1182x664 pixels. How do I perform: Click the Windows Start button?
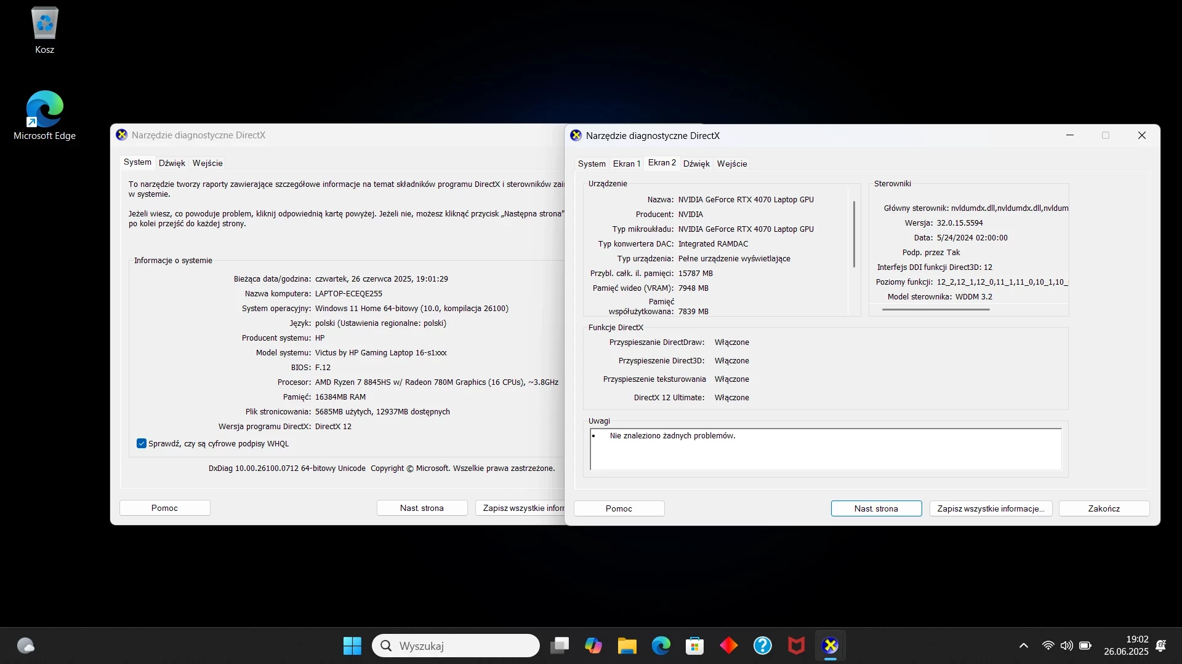coord(352,646)
